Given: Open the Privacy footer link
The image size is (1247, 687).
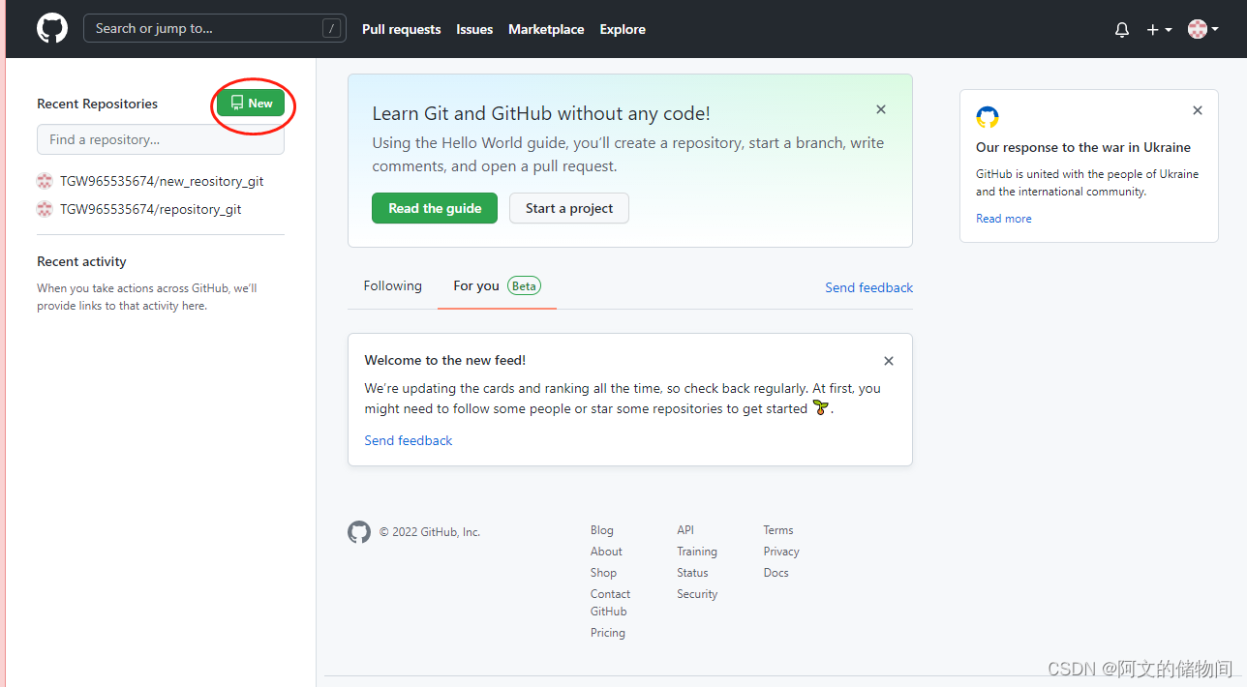Looking at the screenshot, I should [x=781, y=552].
